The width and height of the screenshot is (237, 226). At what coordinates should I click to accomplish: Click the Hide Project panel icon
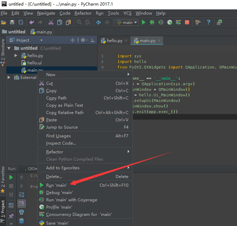[93, 40]
